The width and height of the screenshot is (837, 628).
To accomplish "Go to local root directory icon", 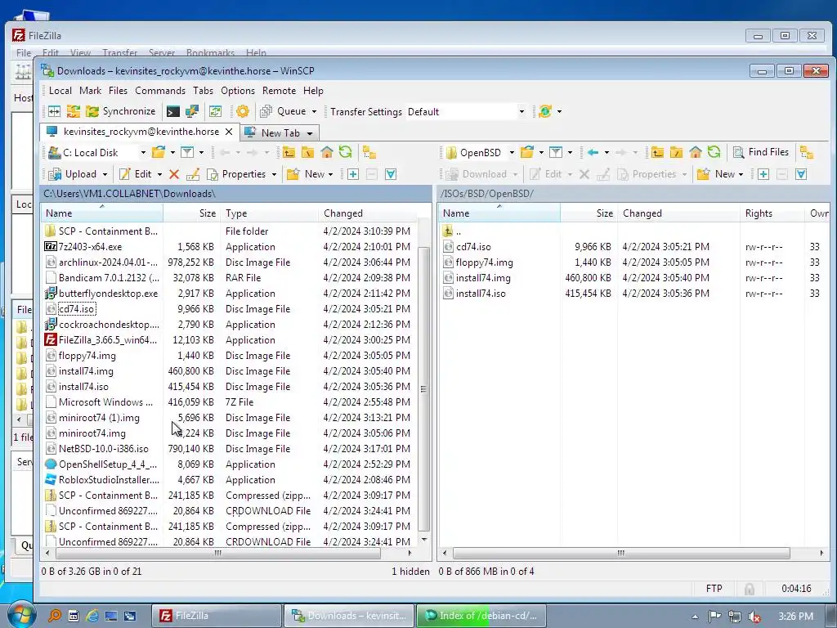I will click(307, 152).
